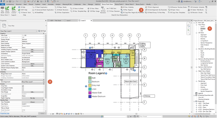Image resolution: width=217 pixels, height=118 pixels.
Task: Open the 79 Grid Alignment tool
Action: [x=152, y=7]
